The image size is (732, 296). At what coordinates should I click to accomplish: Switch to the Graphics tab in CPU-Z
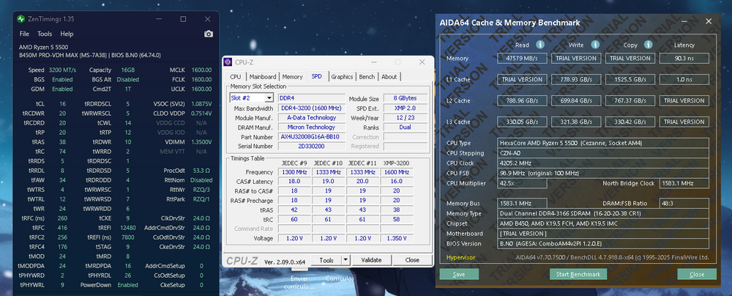pyautogui.click(x=341, y=76)
